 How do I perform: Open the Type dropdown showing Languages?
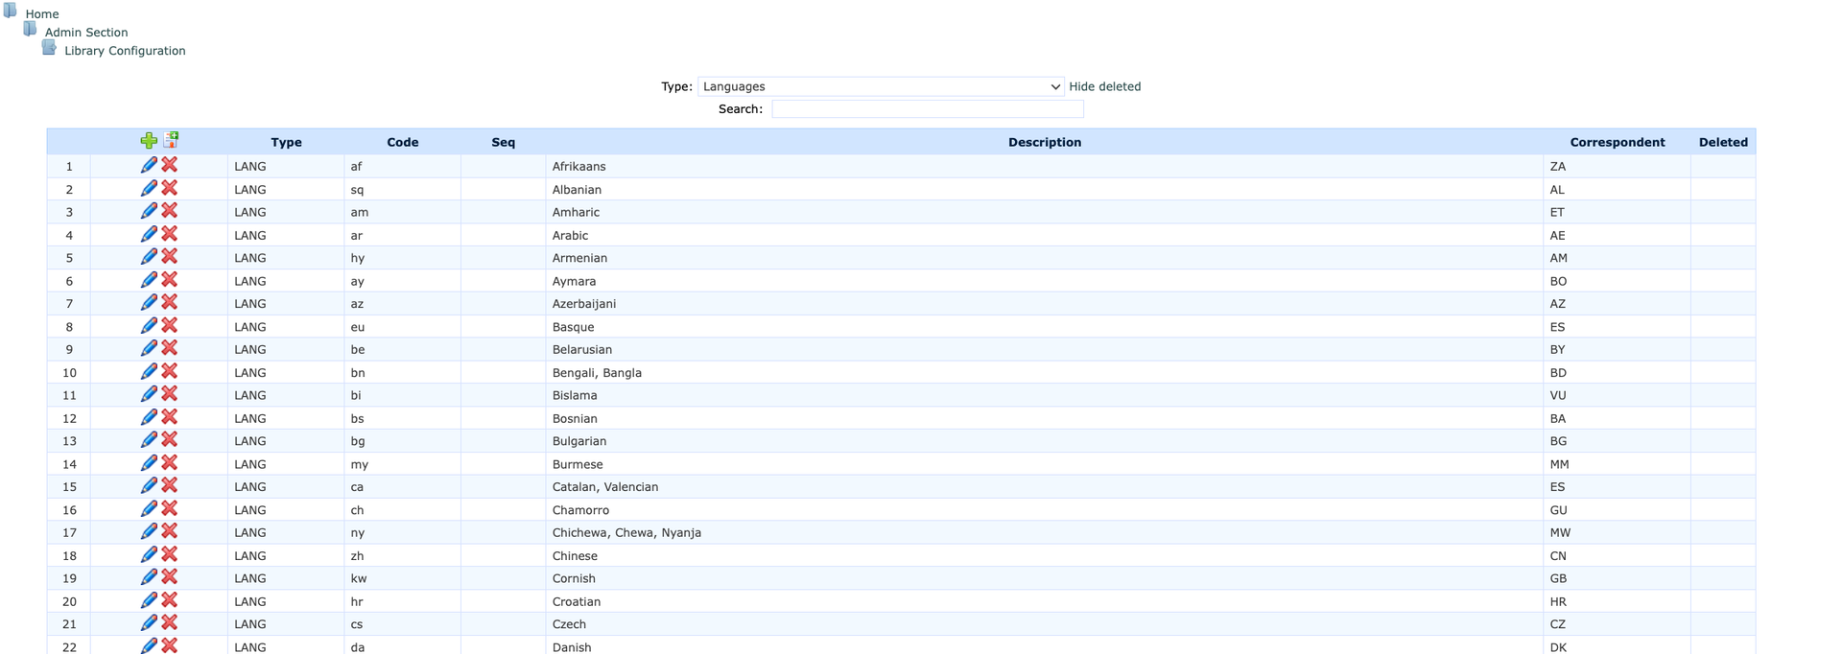880,86
